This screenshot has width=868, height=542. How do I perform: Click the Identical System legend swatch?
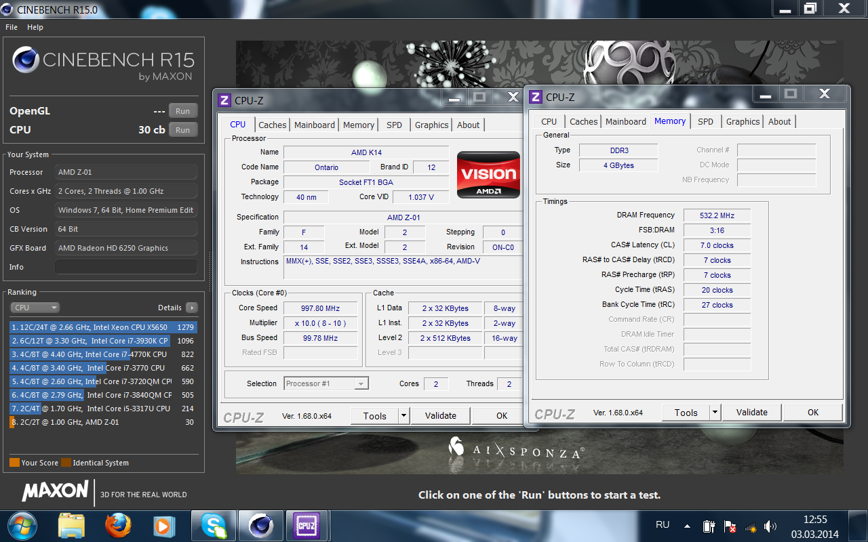click(x=66, y=463)
